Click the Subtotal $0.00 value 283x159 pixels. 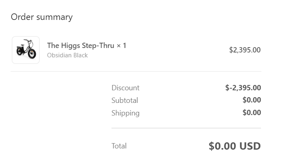click(x=252, y=100)
